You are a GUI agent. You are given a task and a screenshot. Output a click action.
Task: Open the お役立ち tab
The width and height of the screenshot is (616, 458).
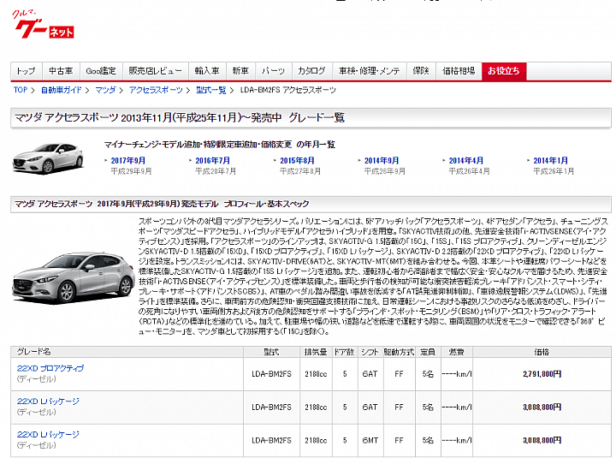tap(504, 71)
